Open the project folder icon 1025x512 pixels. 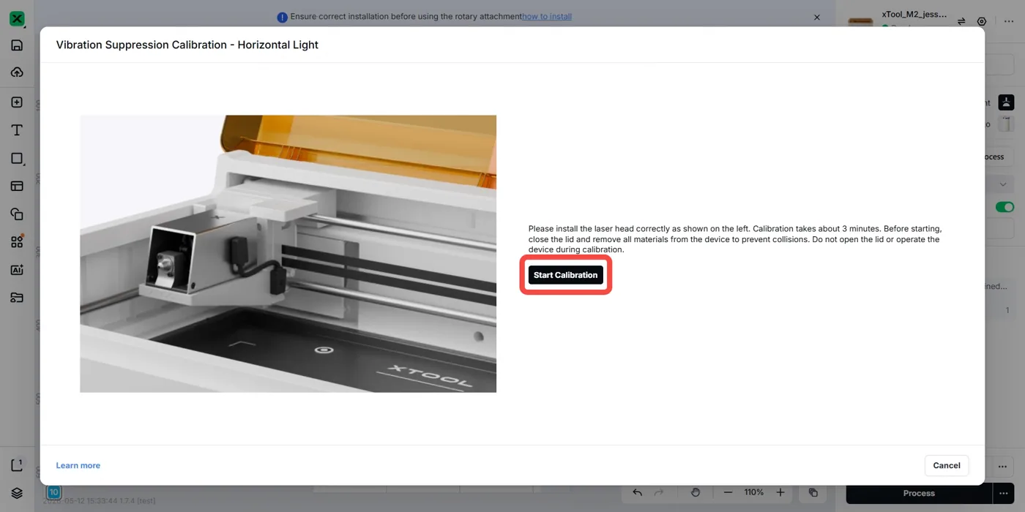tap(17, 297)
